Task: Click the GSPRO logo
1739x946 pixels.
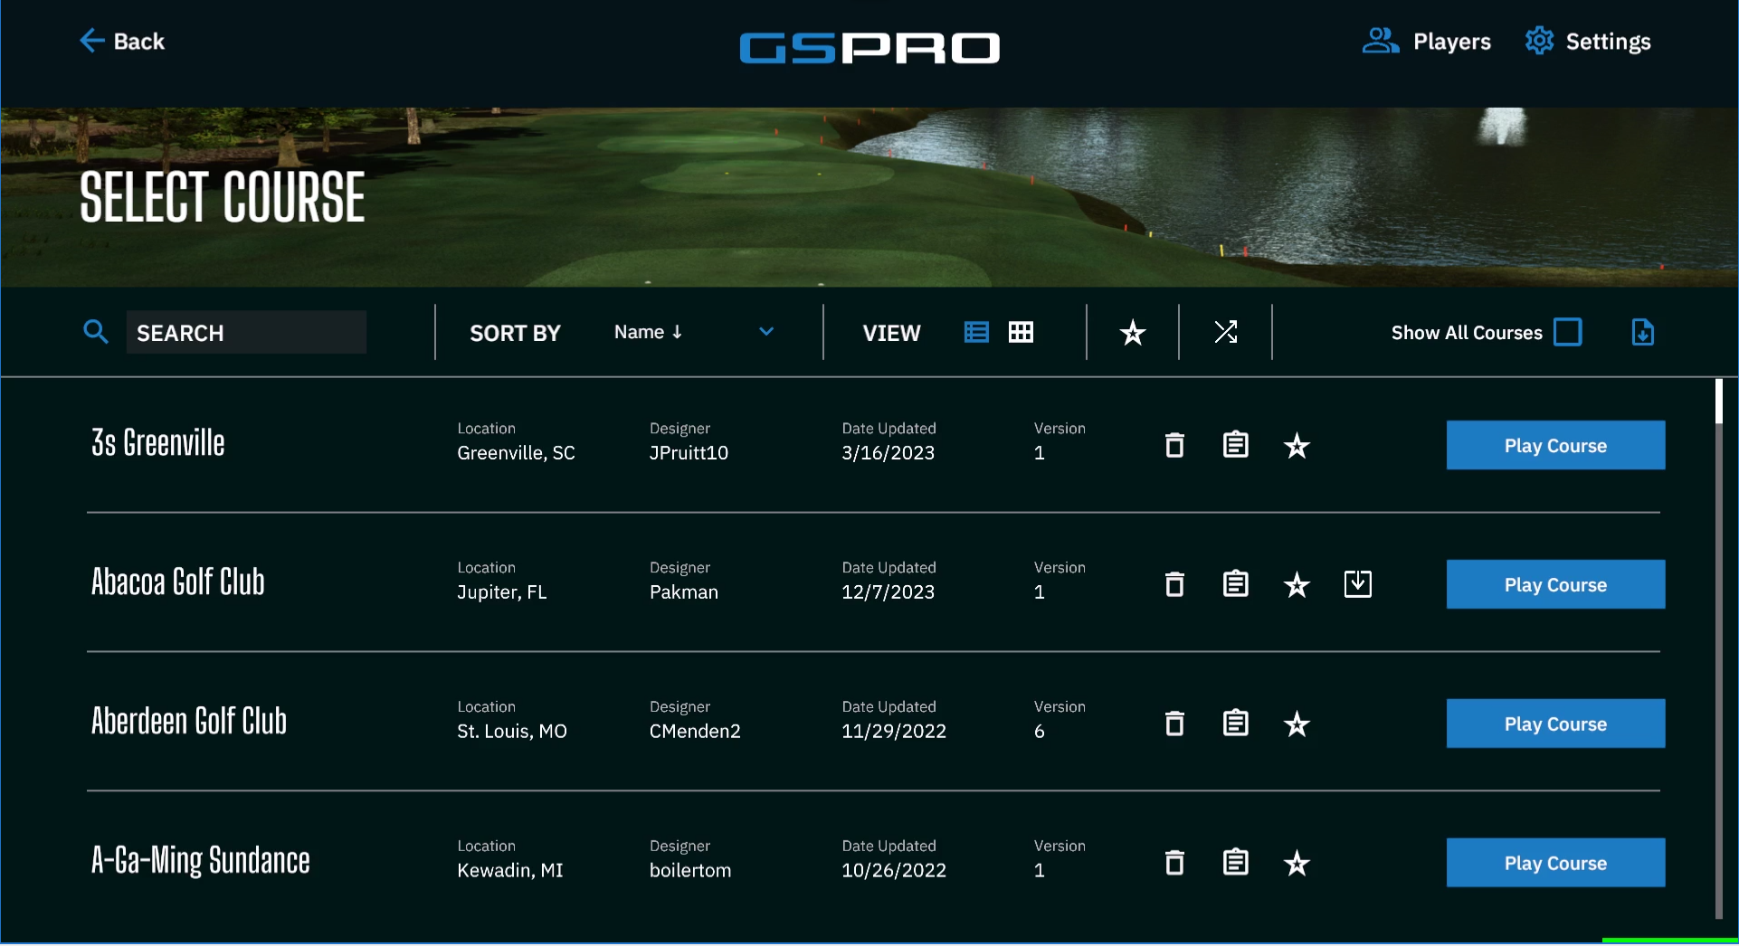Action: (869, 48)
